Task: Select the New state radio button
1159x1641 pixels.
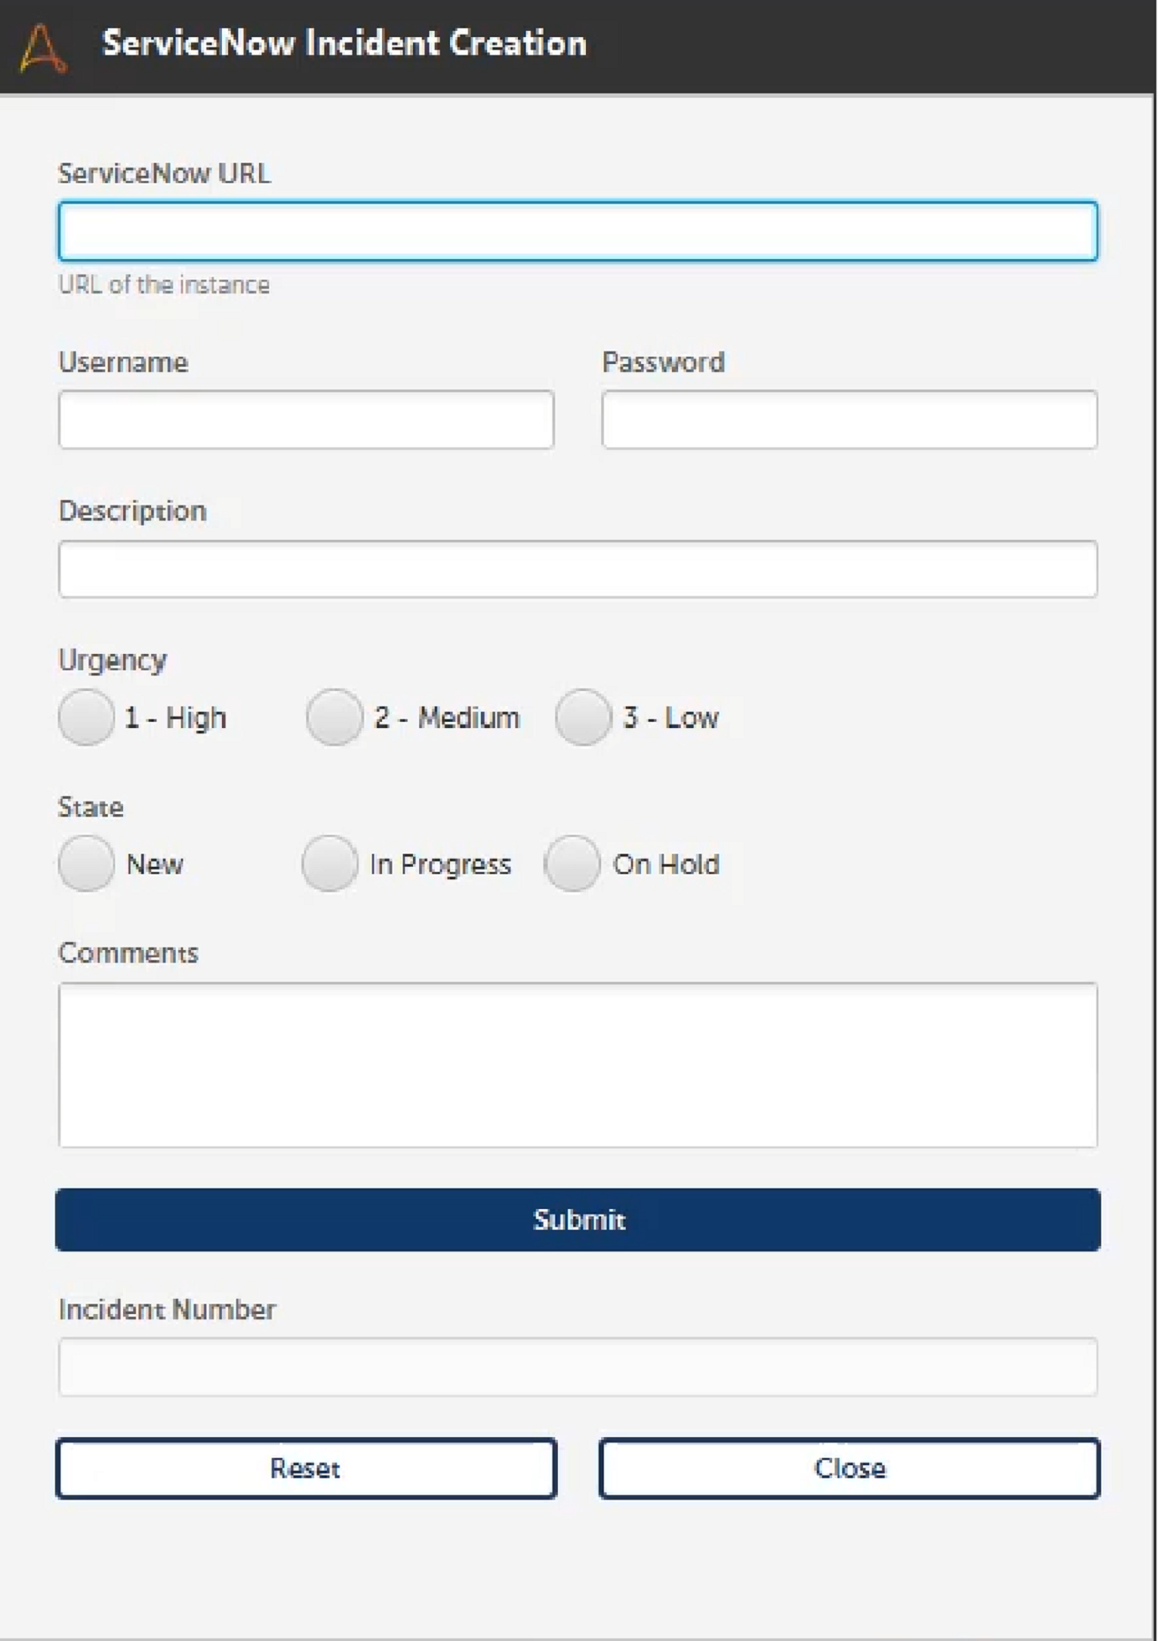Action: (87, 864)
